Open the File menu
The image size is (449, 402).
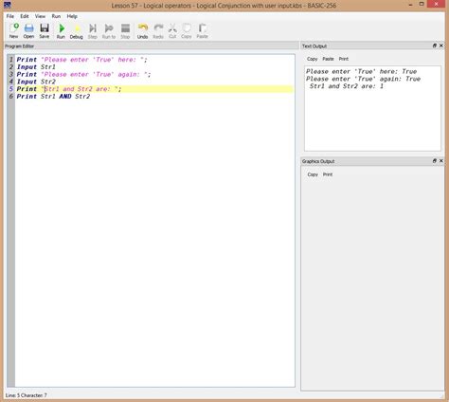(x=10, y=16)
